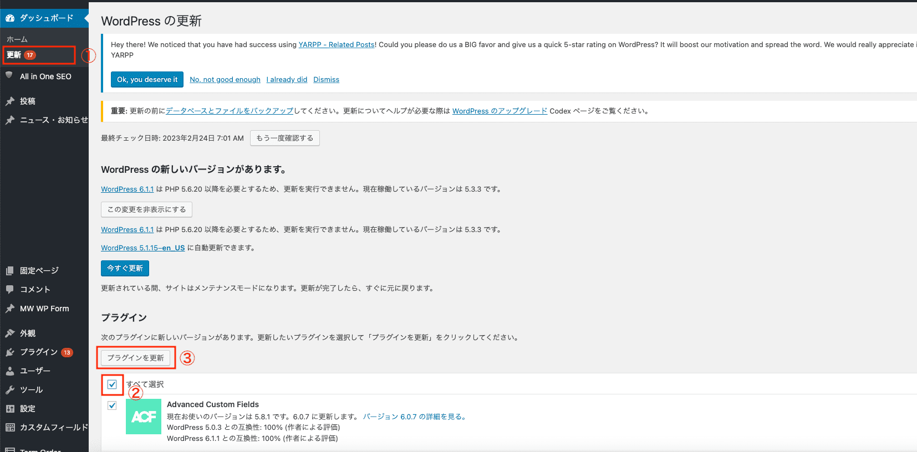Click the Advanced Custom Fields plugin name
The width and height of the screenshot is (917, 452).
(x=213, y=404)
